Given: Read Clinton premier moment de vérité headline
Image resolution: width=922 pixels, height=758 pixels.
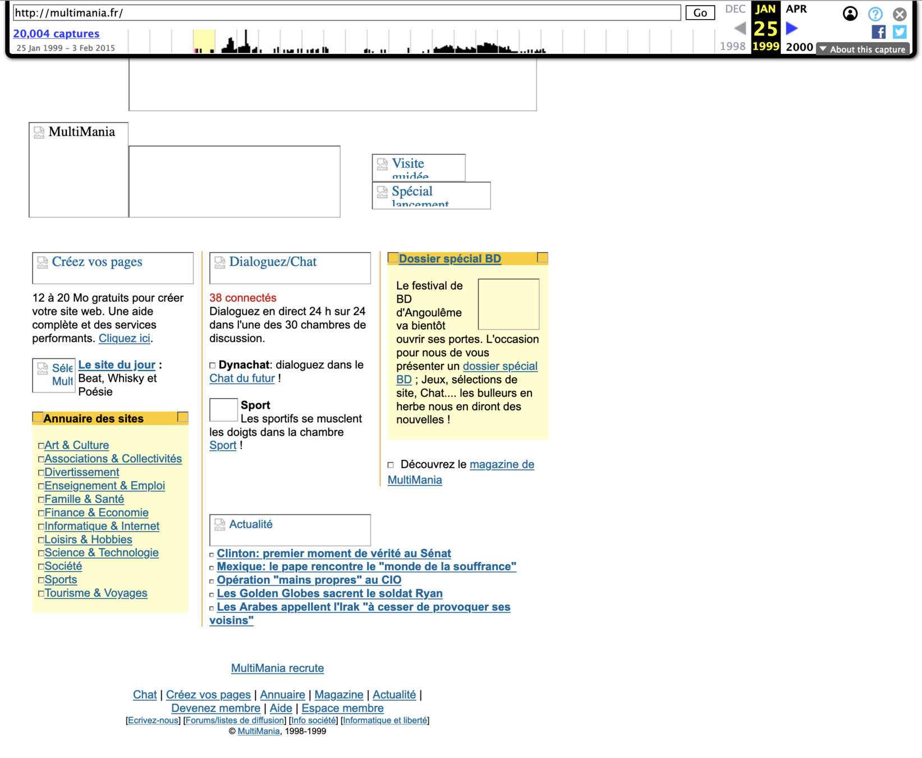Looking at the screenshot, I should (334, 554).
